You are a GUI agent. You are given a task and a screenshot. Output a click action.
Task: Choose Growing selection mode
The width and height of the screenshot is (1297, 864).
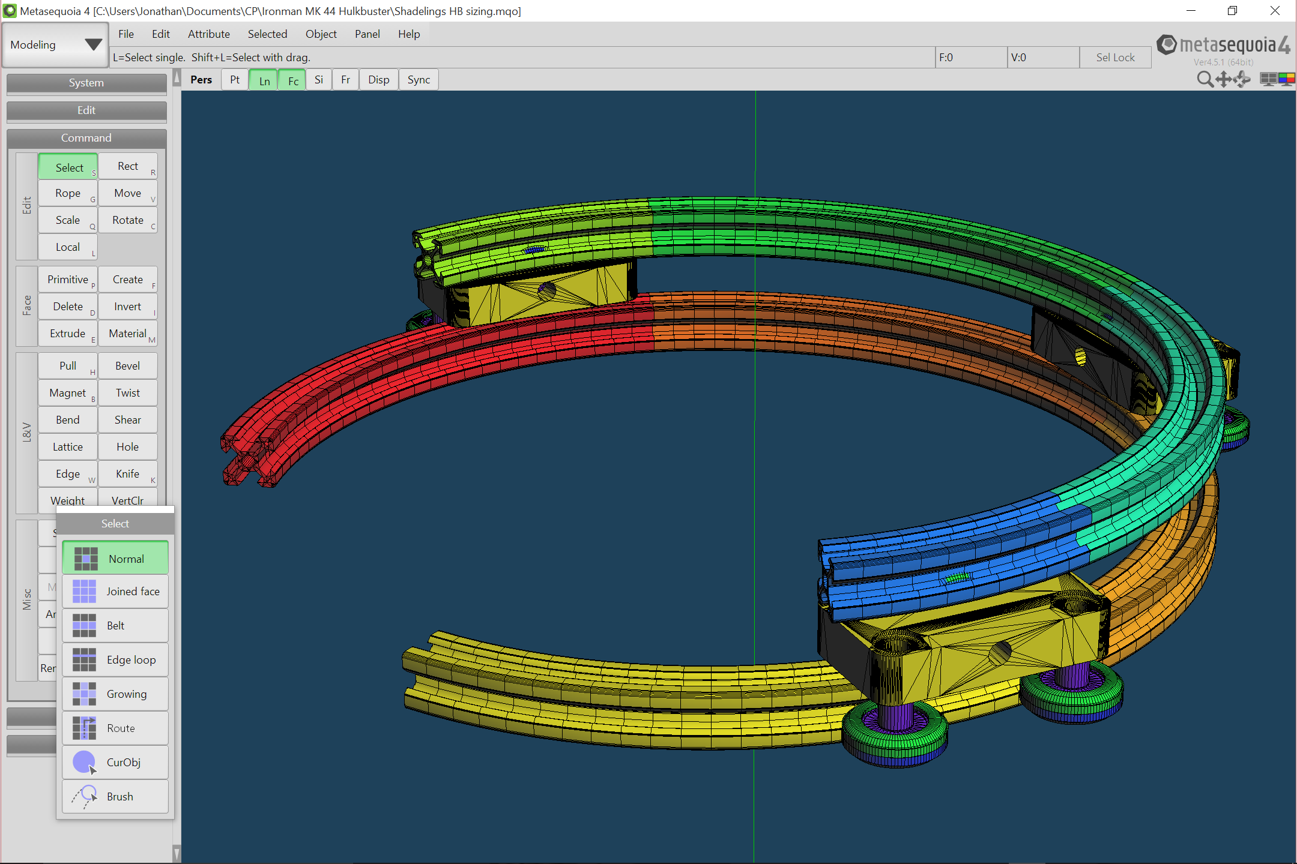[115, 694]
